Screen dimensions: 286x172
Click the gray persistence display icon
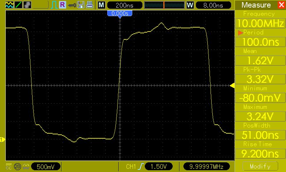coord(27,5)
